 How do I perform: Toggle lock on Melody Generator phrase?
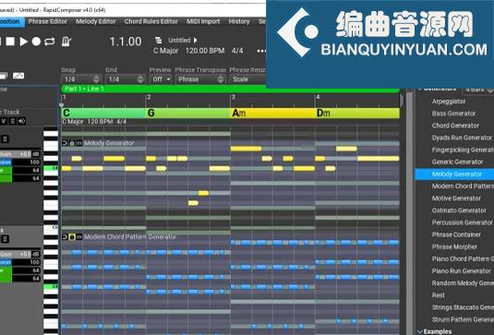click(72, 143)
